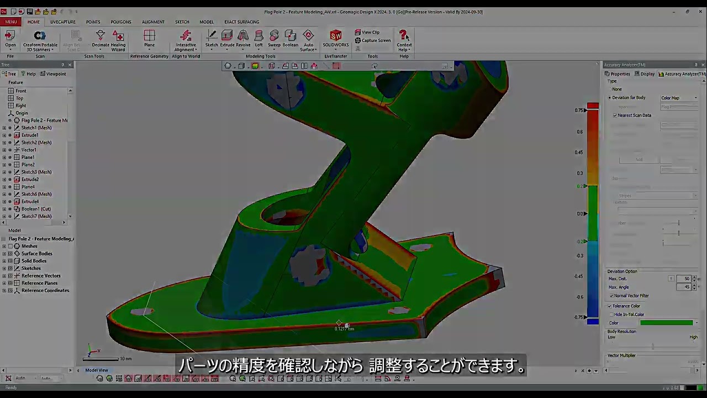Click the green tolerance color swatch

[x=666, y=323]
